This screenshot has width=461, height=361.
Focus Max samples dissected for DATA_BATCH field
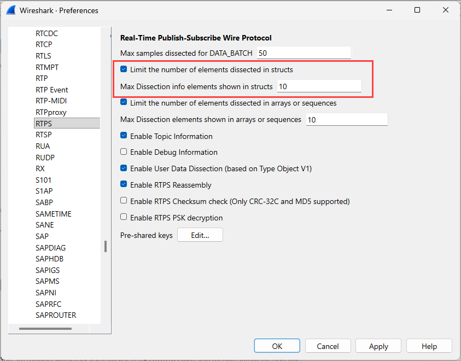(x=304, y=53)
